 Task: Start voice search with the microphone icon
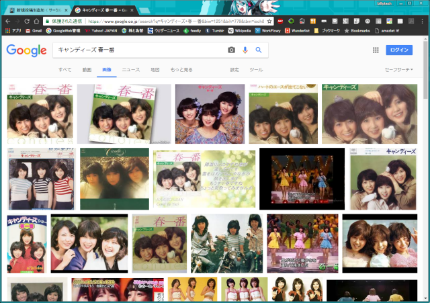tap(245, 50)
